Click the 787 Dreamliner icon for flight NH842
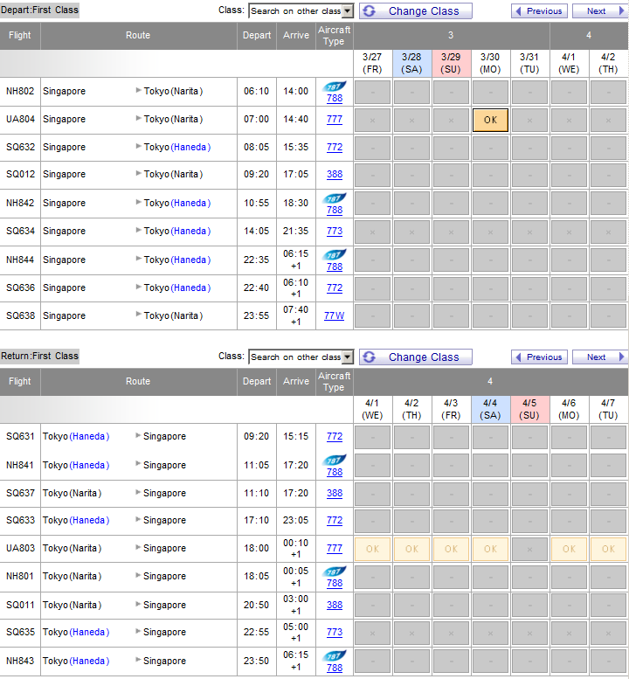 point(335,198)
